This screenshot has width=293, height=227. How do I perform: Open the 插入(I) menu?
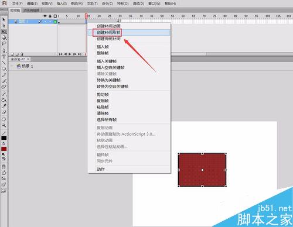pyautogui.click(x=62, y=4)
